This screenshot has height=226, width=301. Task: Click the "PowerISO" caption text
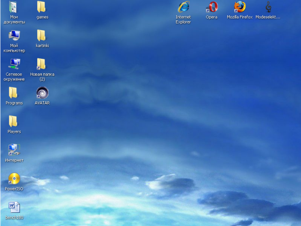[14, 189]
